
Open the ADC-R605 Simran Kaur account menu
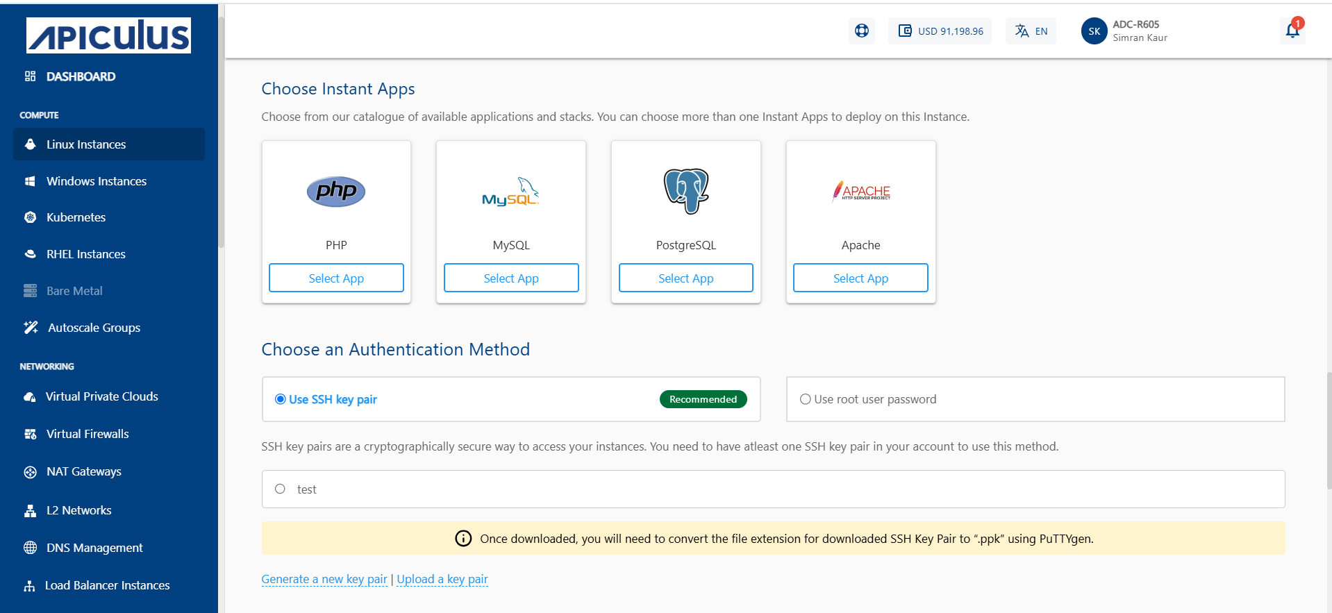tap(1140, 31)
